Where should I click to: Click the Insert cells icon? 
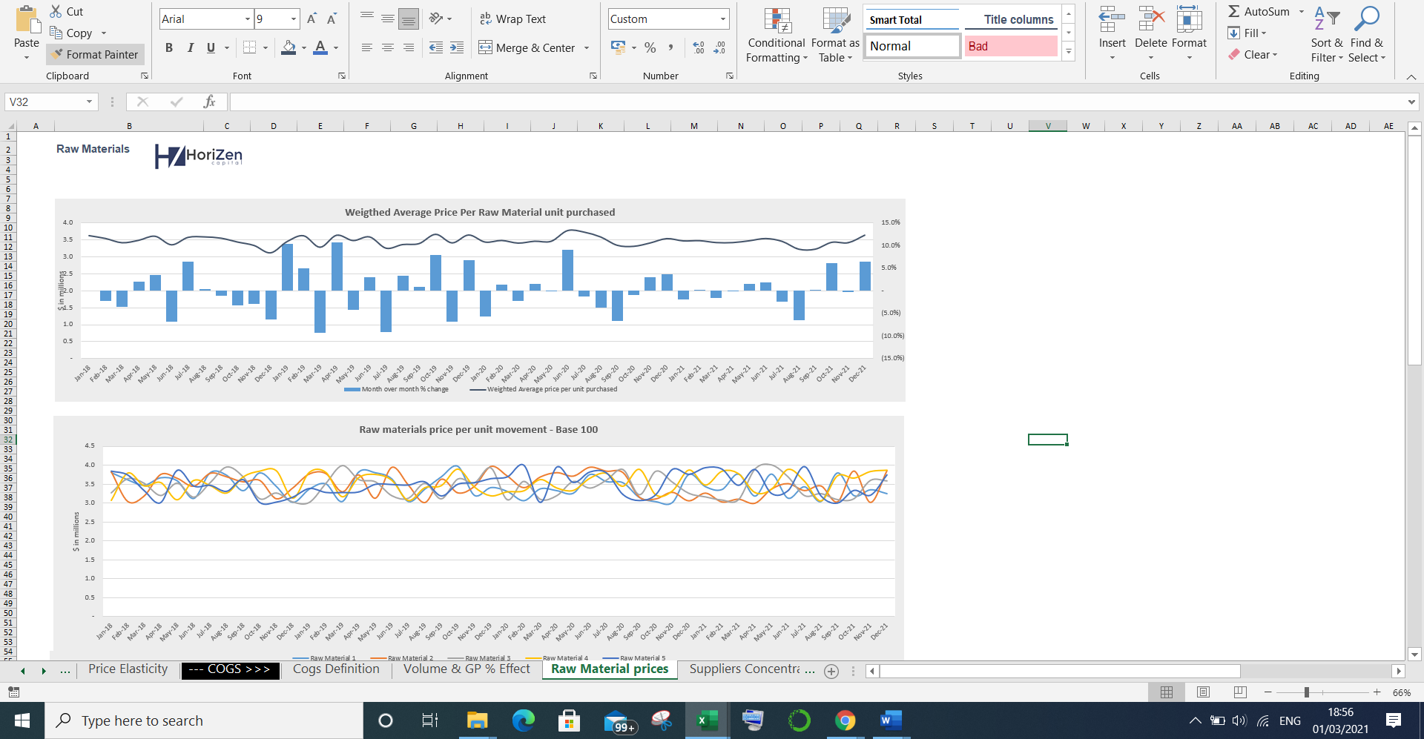click(x=1112, y=21)
